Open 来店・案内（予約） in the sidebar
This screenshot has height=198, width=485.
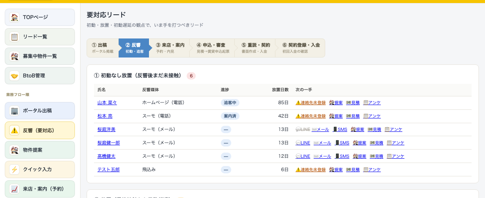point(39,189)
